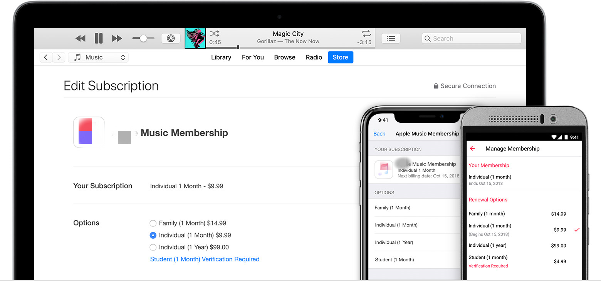The image size is (601, 281).
Task: Open the Radio tab
Action: tap(314, 57)
